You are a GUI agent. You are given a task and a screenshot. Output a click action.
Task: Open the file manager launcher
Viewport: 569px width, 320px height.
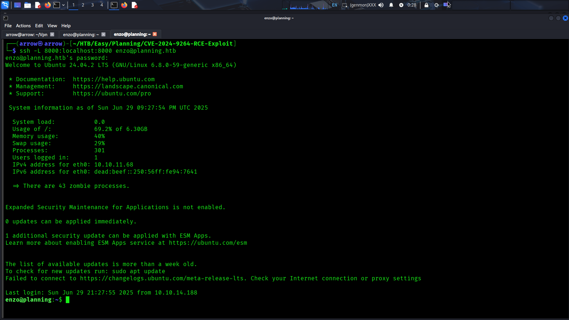(x=28, y=5)
